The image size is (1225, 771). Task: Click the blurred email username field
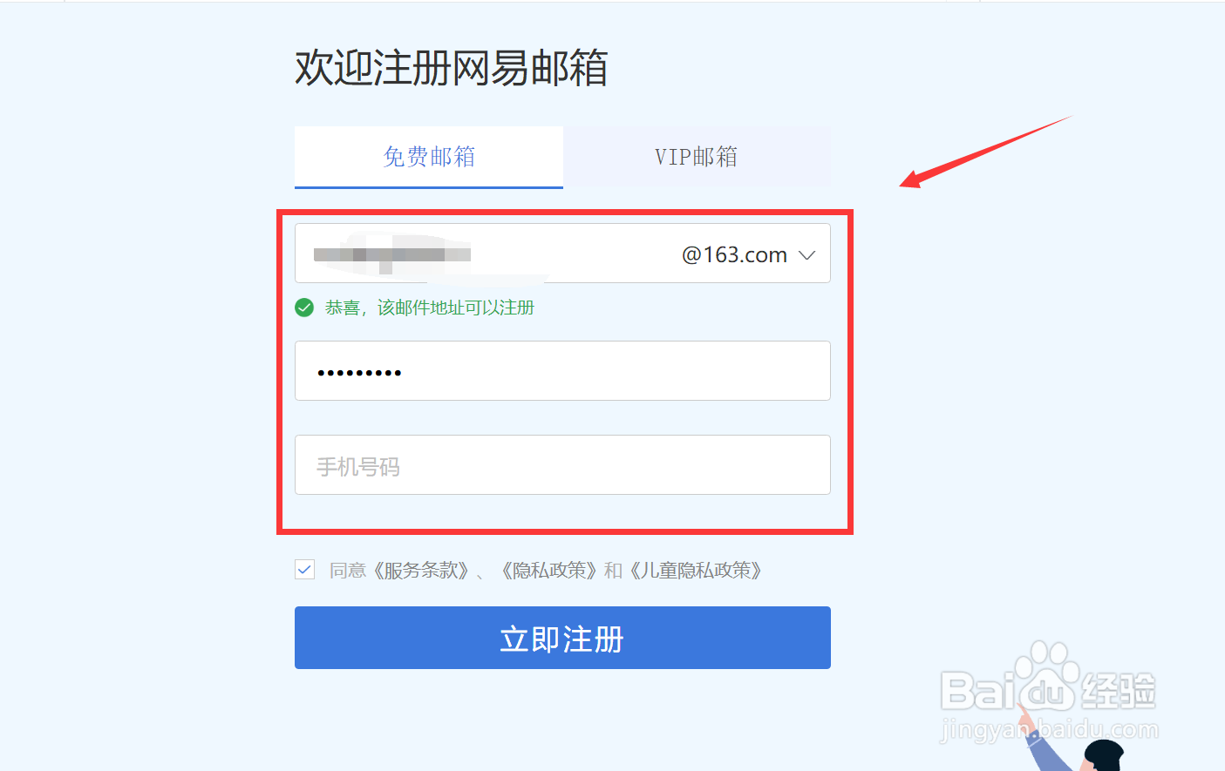tap(484, 254)
